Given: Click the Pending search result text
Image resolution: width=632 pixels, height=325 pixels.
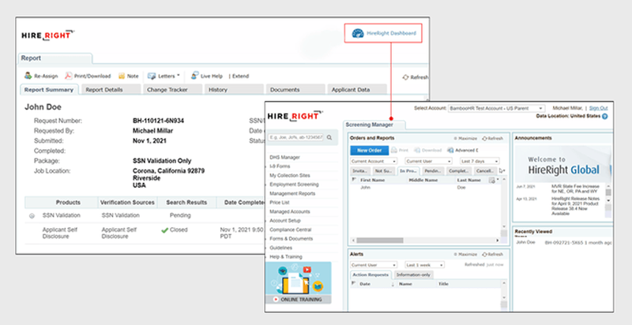Looking at the screenshot, I should pyautogui.click(x=180, y=215).
